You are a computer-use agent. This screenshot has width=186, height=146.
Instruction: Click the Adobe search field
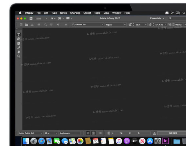pyautogui.click(x=177, y=18)
